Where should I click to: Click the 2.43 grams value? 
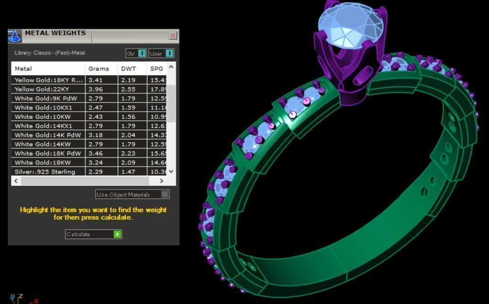click(x=95, y=117)
